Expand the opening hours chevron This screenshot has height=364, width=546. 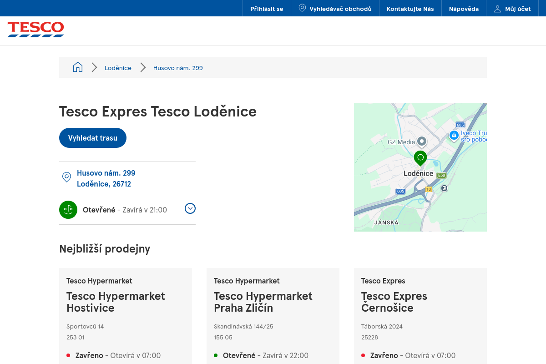(x=190, y=208)
